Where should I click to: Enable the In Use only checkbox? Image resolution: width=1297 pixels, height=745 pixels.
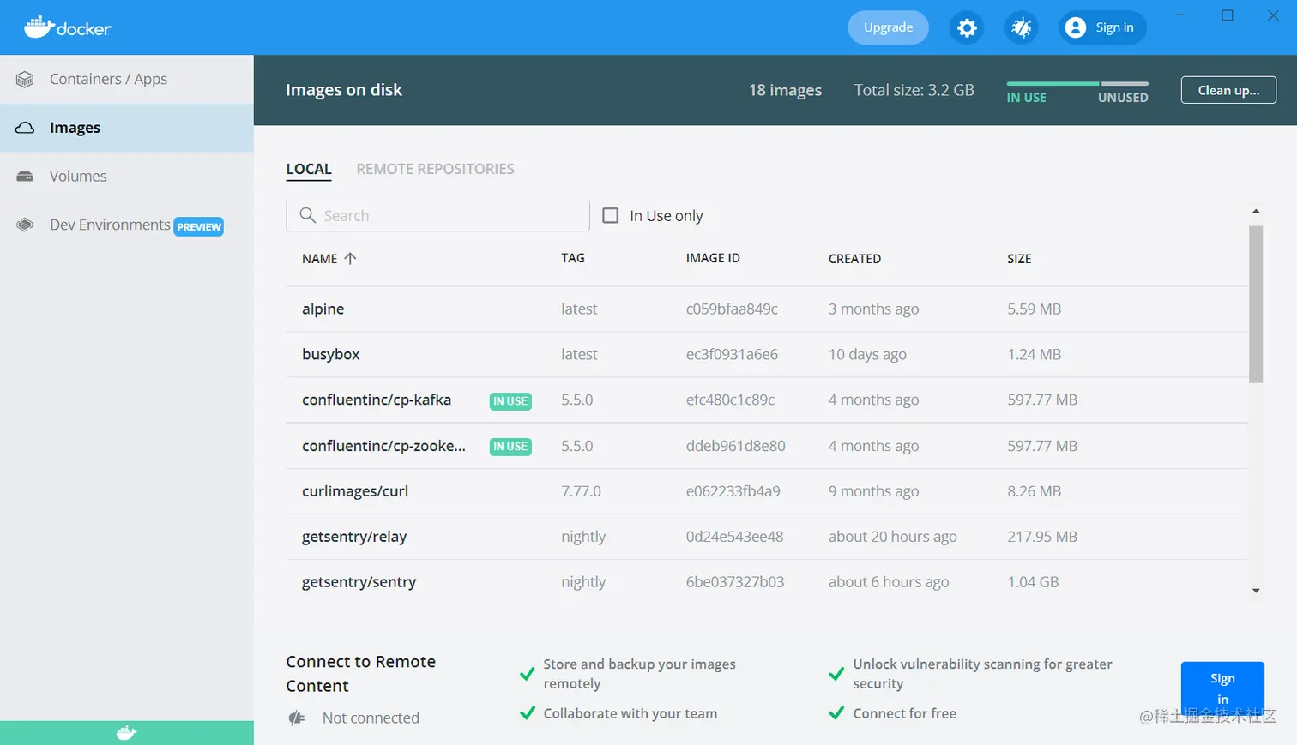tap(611, 215)
